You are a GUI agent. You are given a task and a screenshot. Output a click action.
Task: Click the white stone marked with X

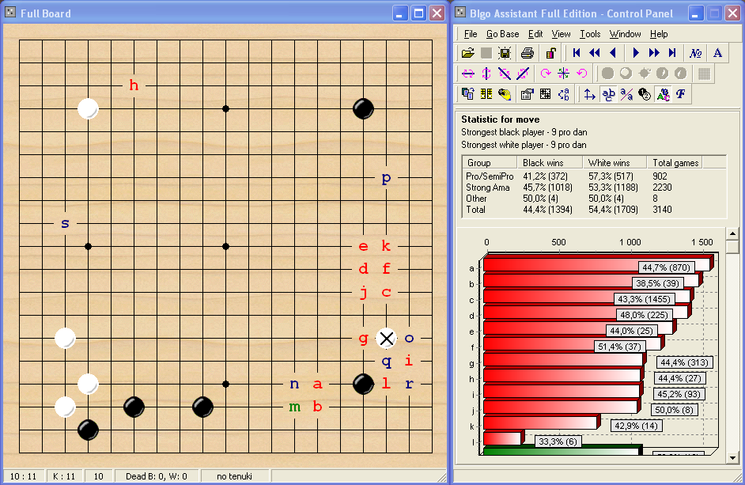coord(386,338)
